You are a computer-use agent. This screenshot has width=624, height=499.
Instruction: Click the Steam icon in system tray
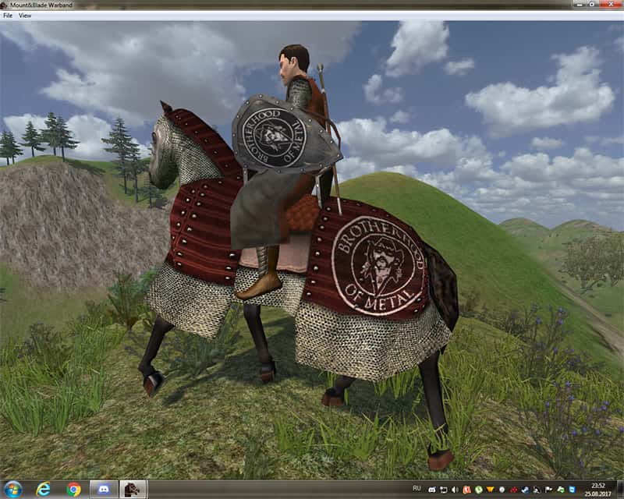click(x=525, y=490)
